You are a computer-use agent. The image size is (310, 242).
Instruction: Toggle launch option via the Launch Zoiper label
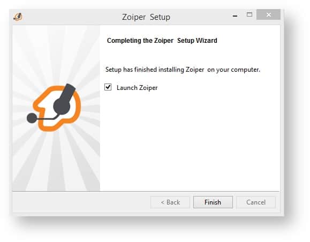point(137,88)
